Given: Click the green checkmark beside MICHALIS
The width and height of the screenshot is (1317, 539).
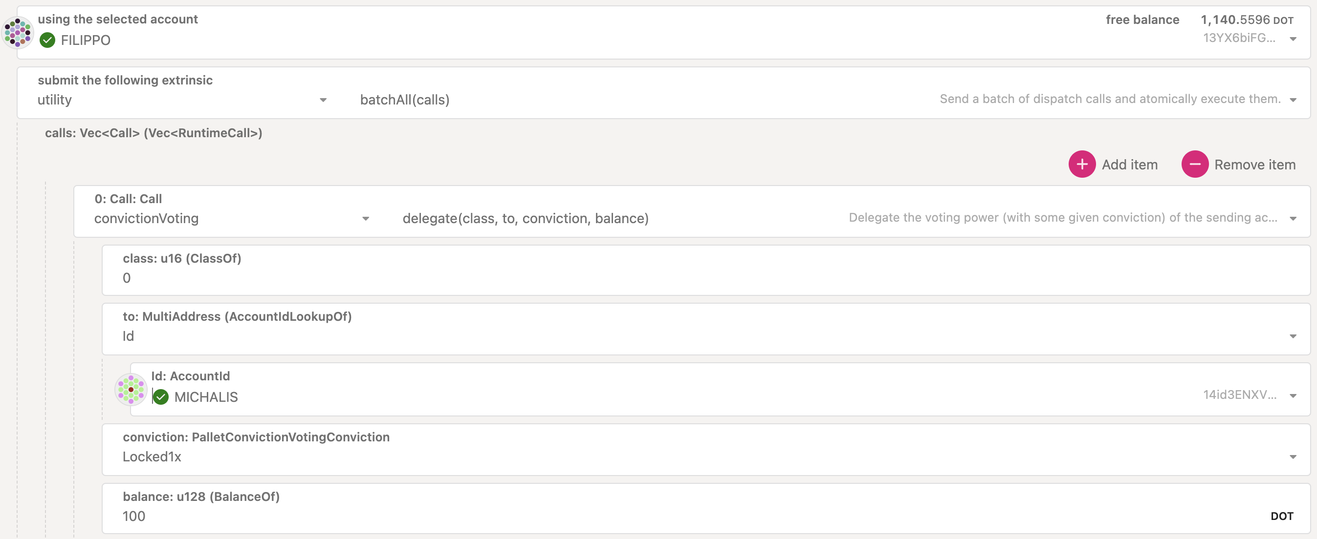Looking at the screenshot, I should point(161,396).
